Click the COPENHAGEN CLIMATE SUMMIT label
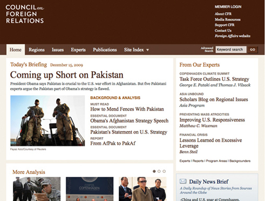The width and height of the screenshot is (265, 201). coord(205,73)
